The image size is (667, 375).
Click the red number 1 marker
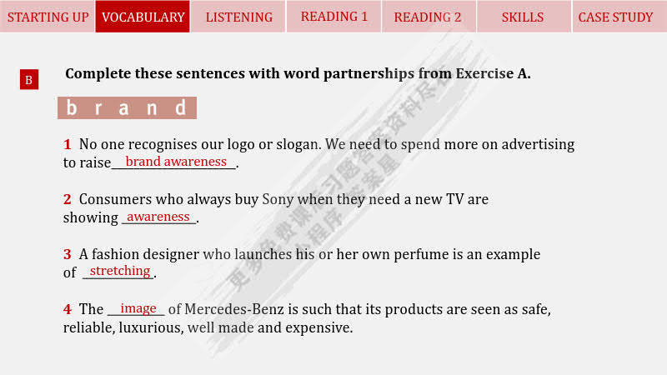coord(68,144)
